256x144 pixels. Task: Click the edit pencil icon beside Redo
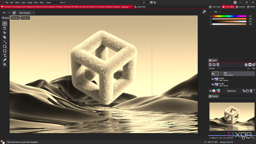pos(14,13)
